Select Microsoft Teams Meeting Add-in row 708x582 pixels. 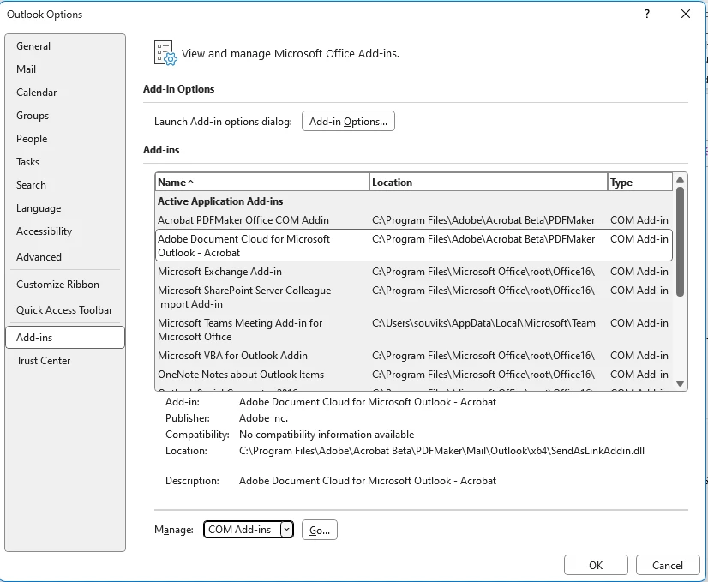click(414, 330)
